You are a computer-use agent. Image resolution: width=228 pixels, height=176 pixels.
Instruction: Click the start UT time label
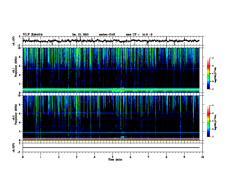(x=139, y=35)
